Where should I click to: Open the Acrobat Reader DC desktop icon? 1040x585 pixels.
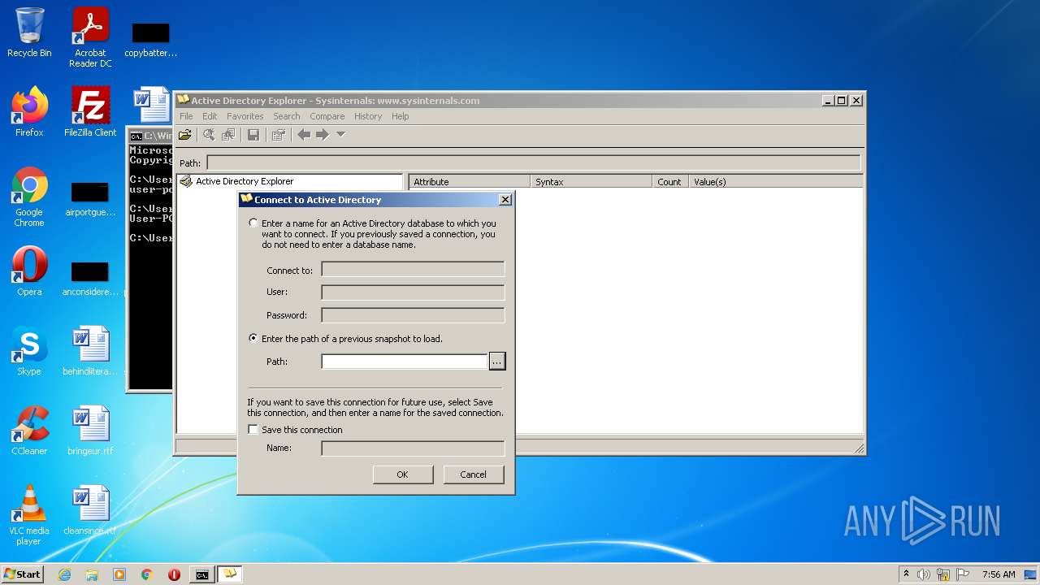click(x=90, y=37)
